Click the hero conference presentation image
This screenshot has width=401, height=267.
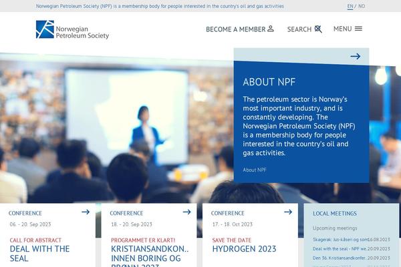coord(116,127)
